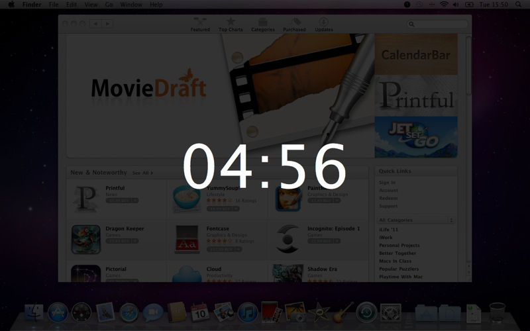Open the MovieDraft featured banner
Screen dimensions: 530x331
click(221, 95)
